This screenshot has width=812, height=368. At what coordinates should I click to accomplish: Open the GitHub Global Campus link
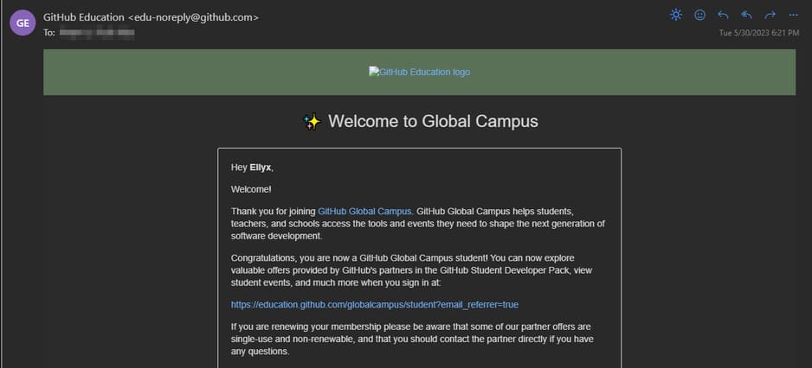tap(364, 211)
